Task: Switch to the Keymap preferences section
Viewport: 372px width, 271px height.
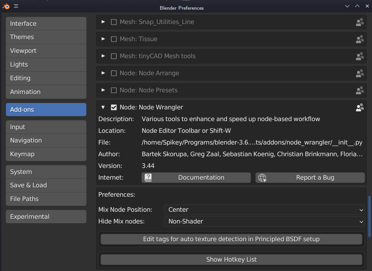Action: pos(46,154)
